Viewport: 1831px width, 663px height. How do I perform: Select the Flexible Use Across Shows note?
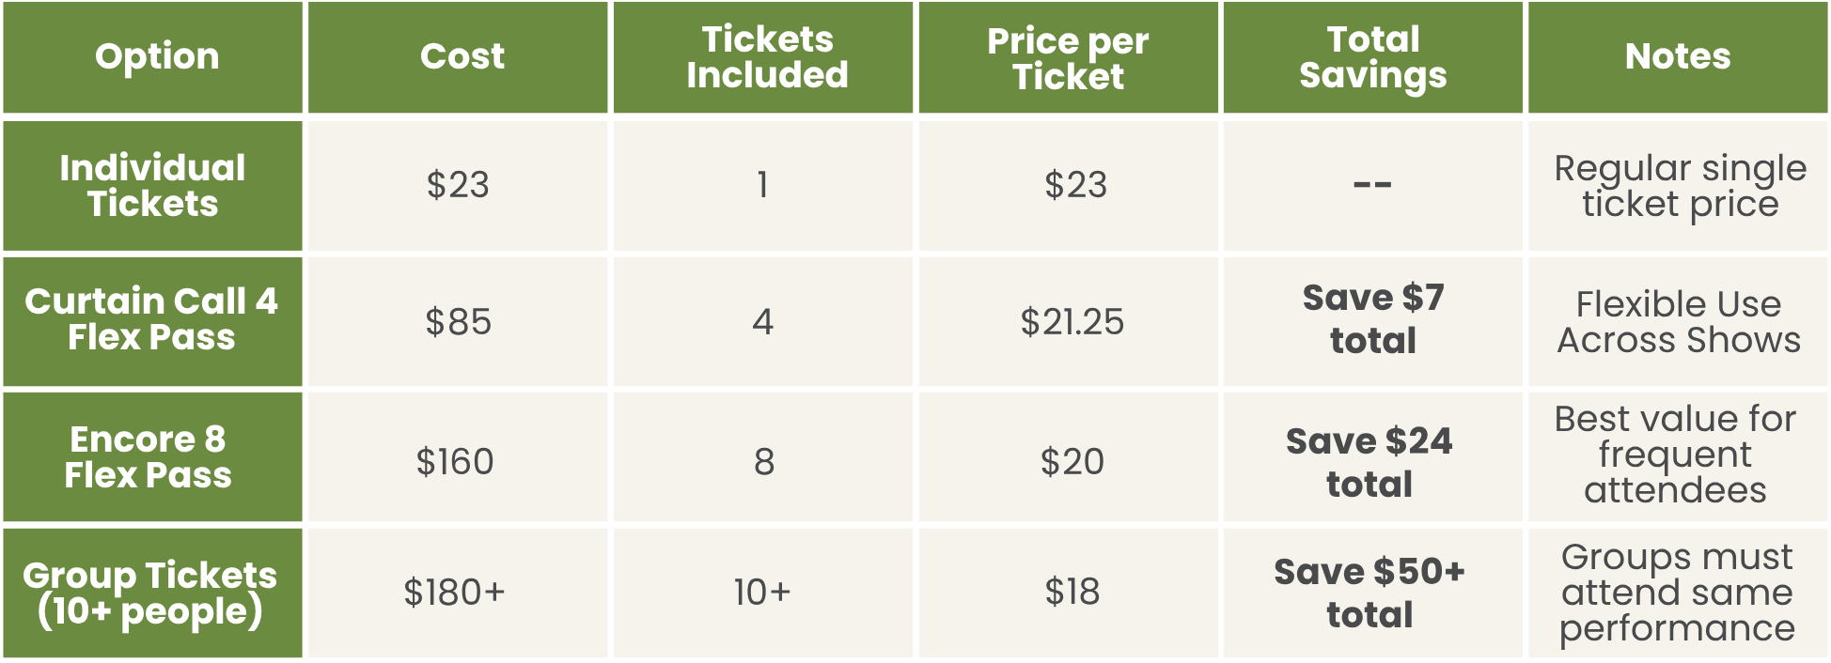tap(1678, 321)
